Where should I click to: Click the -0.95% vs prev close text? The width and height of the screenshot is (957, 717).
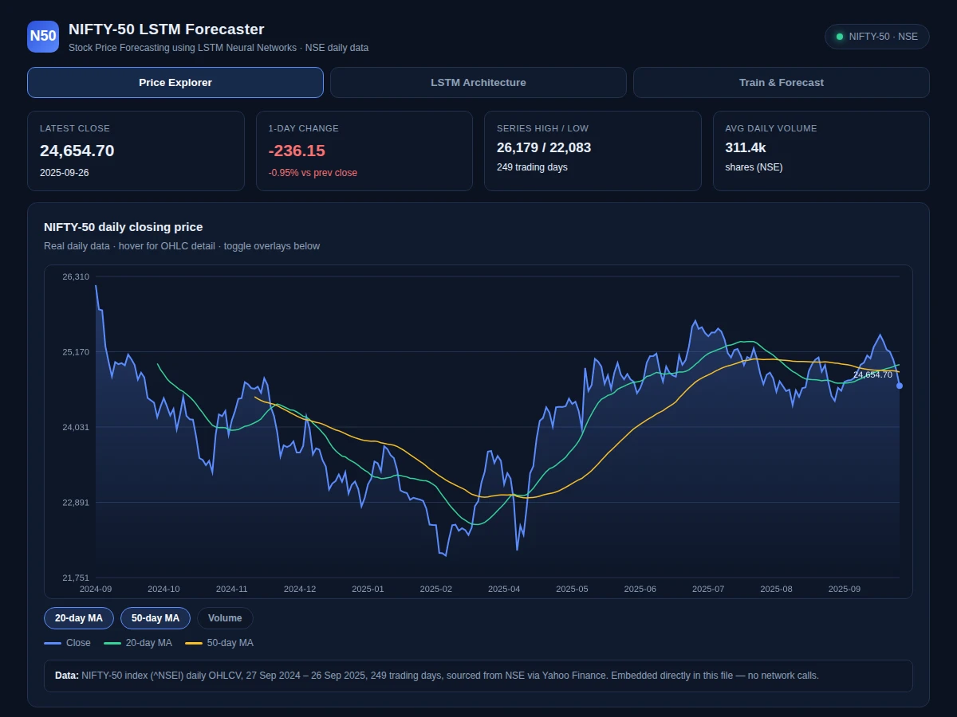[313, 173]
